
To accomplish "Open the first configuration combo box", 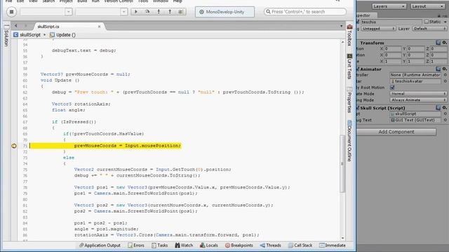I will point(46,12).
